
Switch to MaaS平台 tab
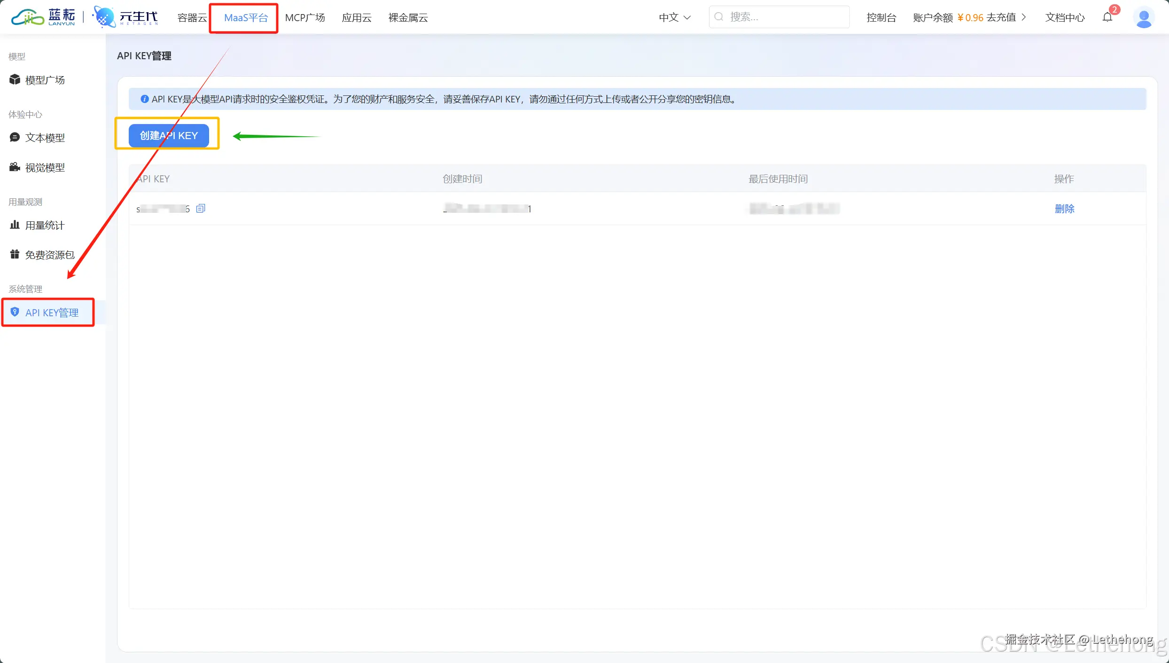point(246,18)
